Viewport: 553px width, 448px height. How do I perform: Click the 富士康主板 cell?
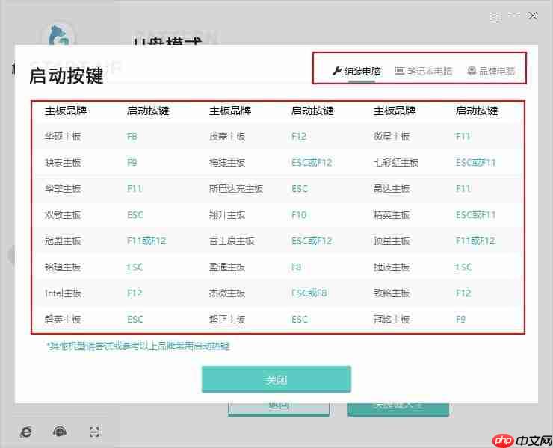[232, 240]
